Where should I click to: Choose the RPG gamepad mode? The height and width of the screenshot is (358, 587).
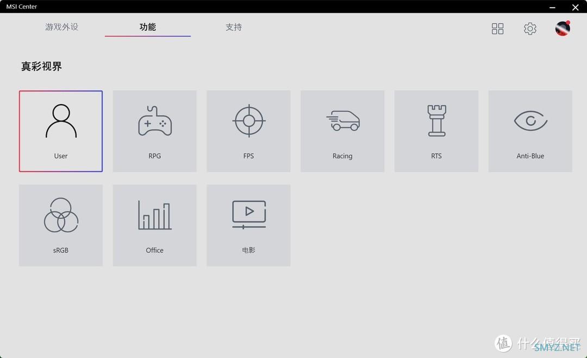coord(154,131)
